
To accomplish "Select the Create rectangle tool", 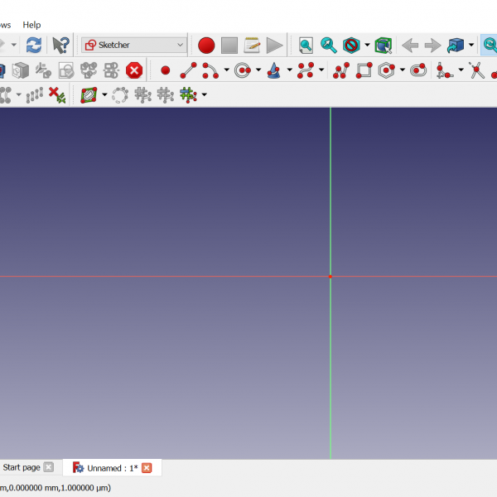I will point(364,70).
